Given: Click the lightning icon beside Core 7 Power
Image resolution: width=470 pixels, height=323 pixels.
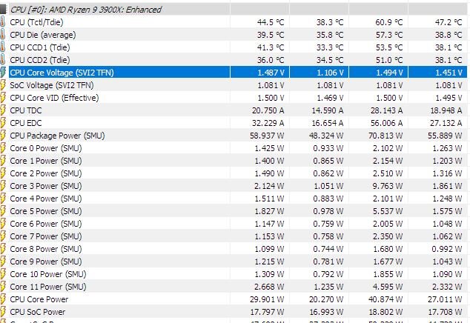Looking at the screenshot, I should (3, 236).
